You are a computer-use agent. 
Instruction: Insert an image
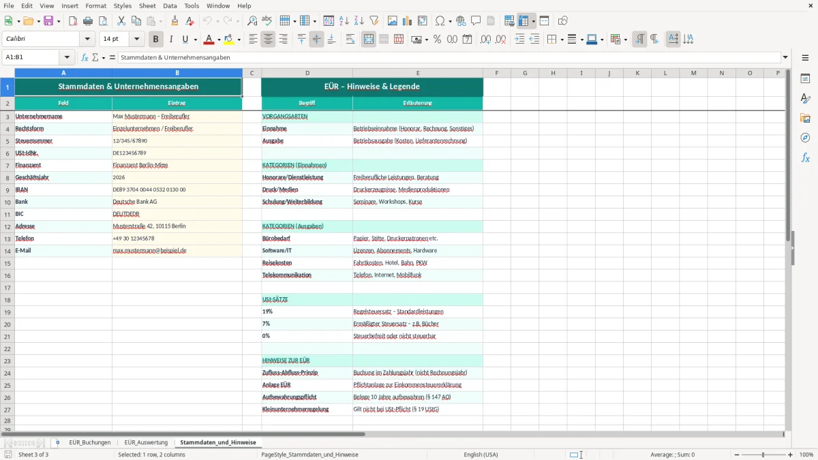[x=393, y=21]
